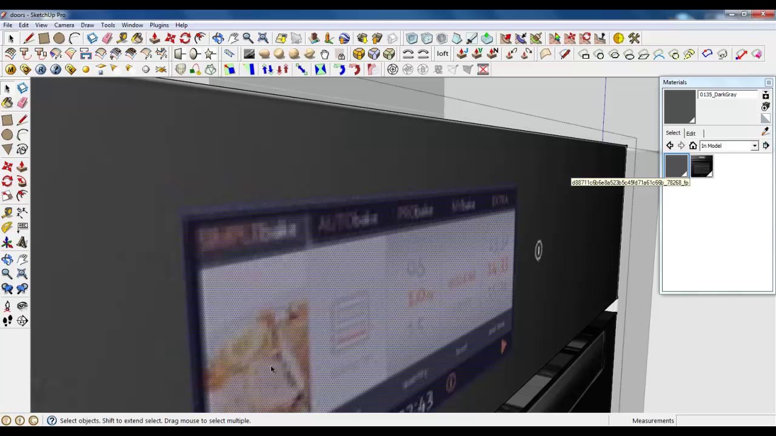Choose the Pencil line tool in top toolbar
Image resolution: width=776 pixels, height=436 pixels.
pos(28,39)
